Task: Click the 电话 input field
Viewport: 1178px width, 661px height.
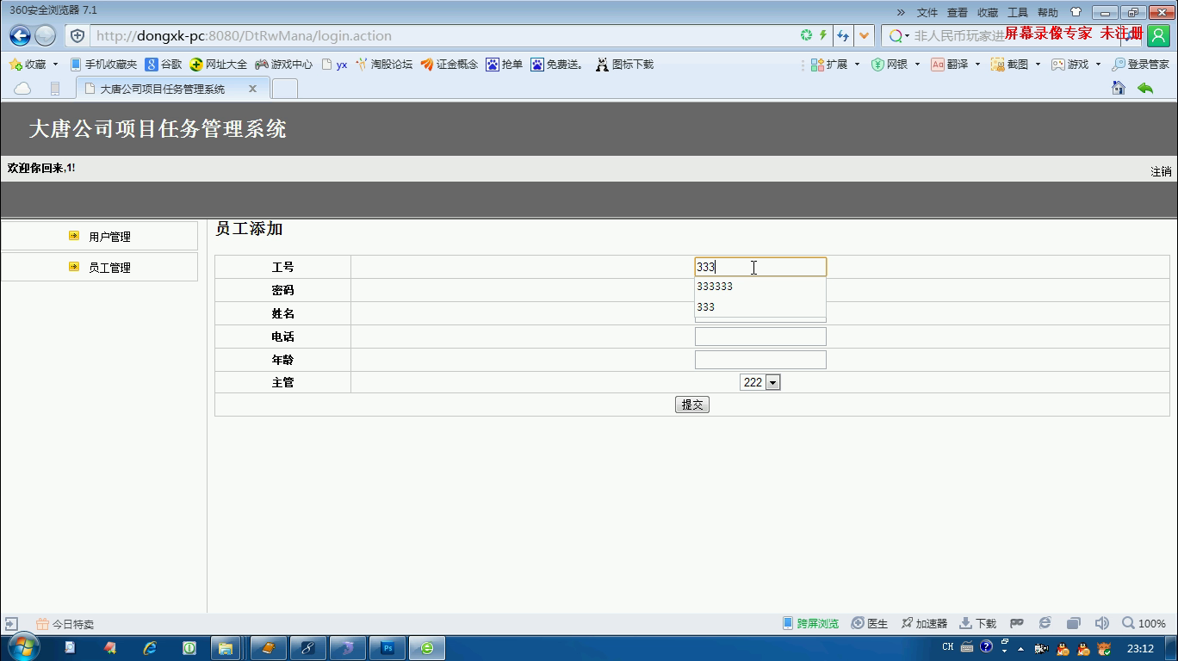Action: point(760,337)
